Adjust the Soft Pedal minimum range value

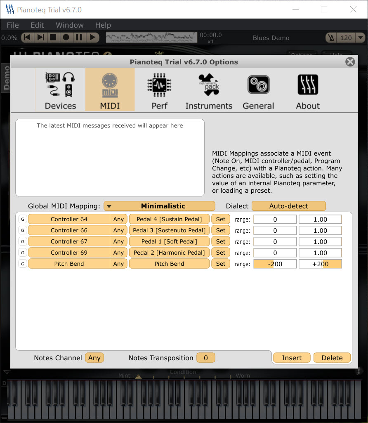coord(275,242)
